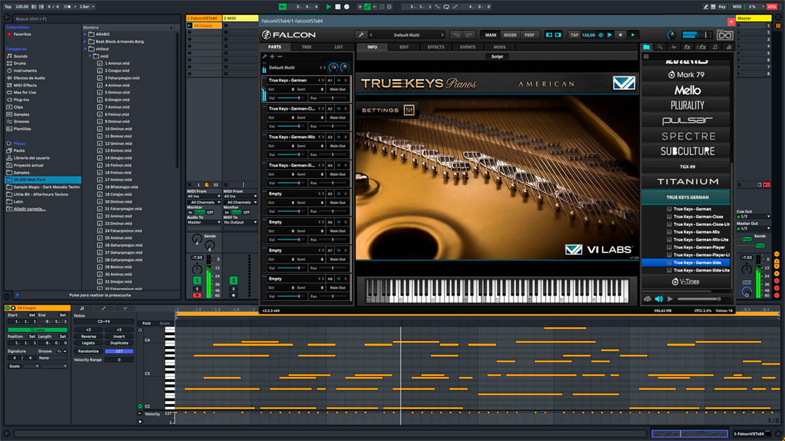Viewport: 785px width, 441px height.
Task: Toggle track 1's activator button
Action: point(197,280)
